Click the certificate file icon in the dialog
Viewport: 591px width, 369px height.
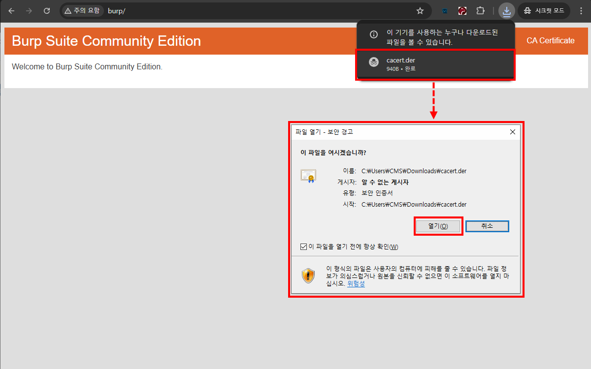(x=308, y=176)
